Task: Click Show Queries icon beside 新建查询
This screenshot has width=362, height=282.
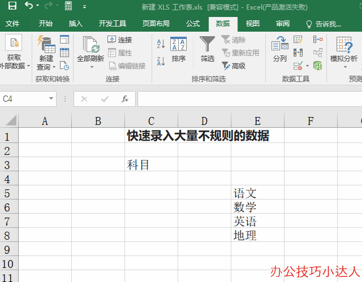Action: pyautogui.click(x=64, y=40)
